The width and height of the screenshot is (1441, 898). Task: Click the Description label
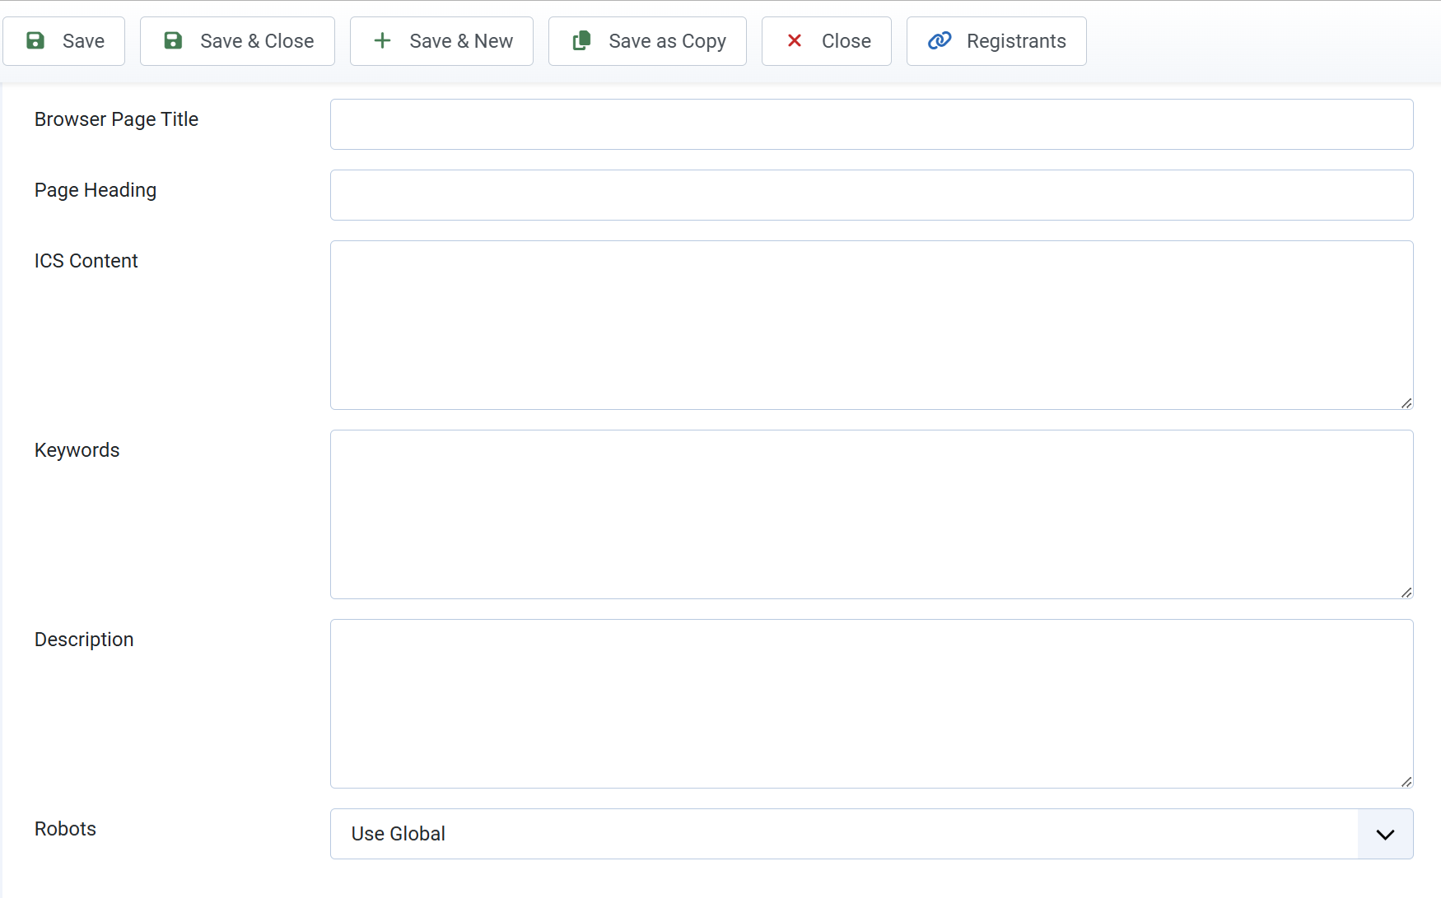pos(84,640)
